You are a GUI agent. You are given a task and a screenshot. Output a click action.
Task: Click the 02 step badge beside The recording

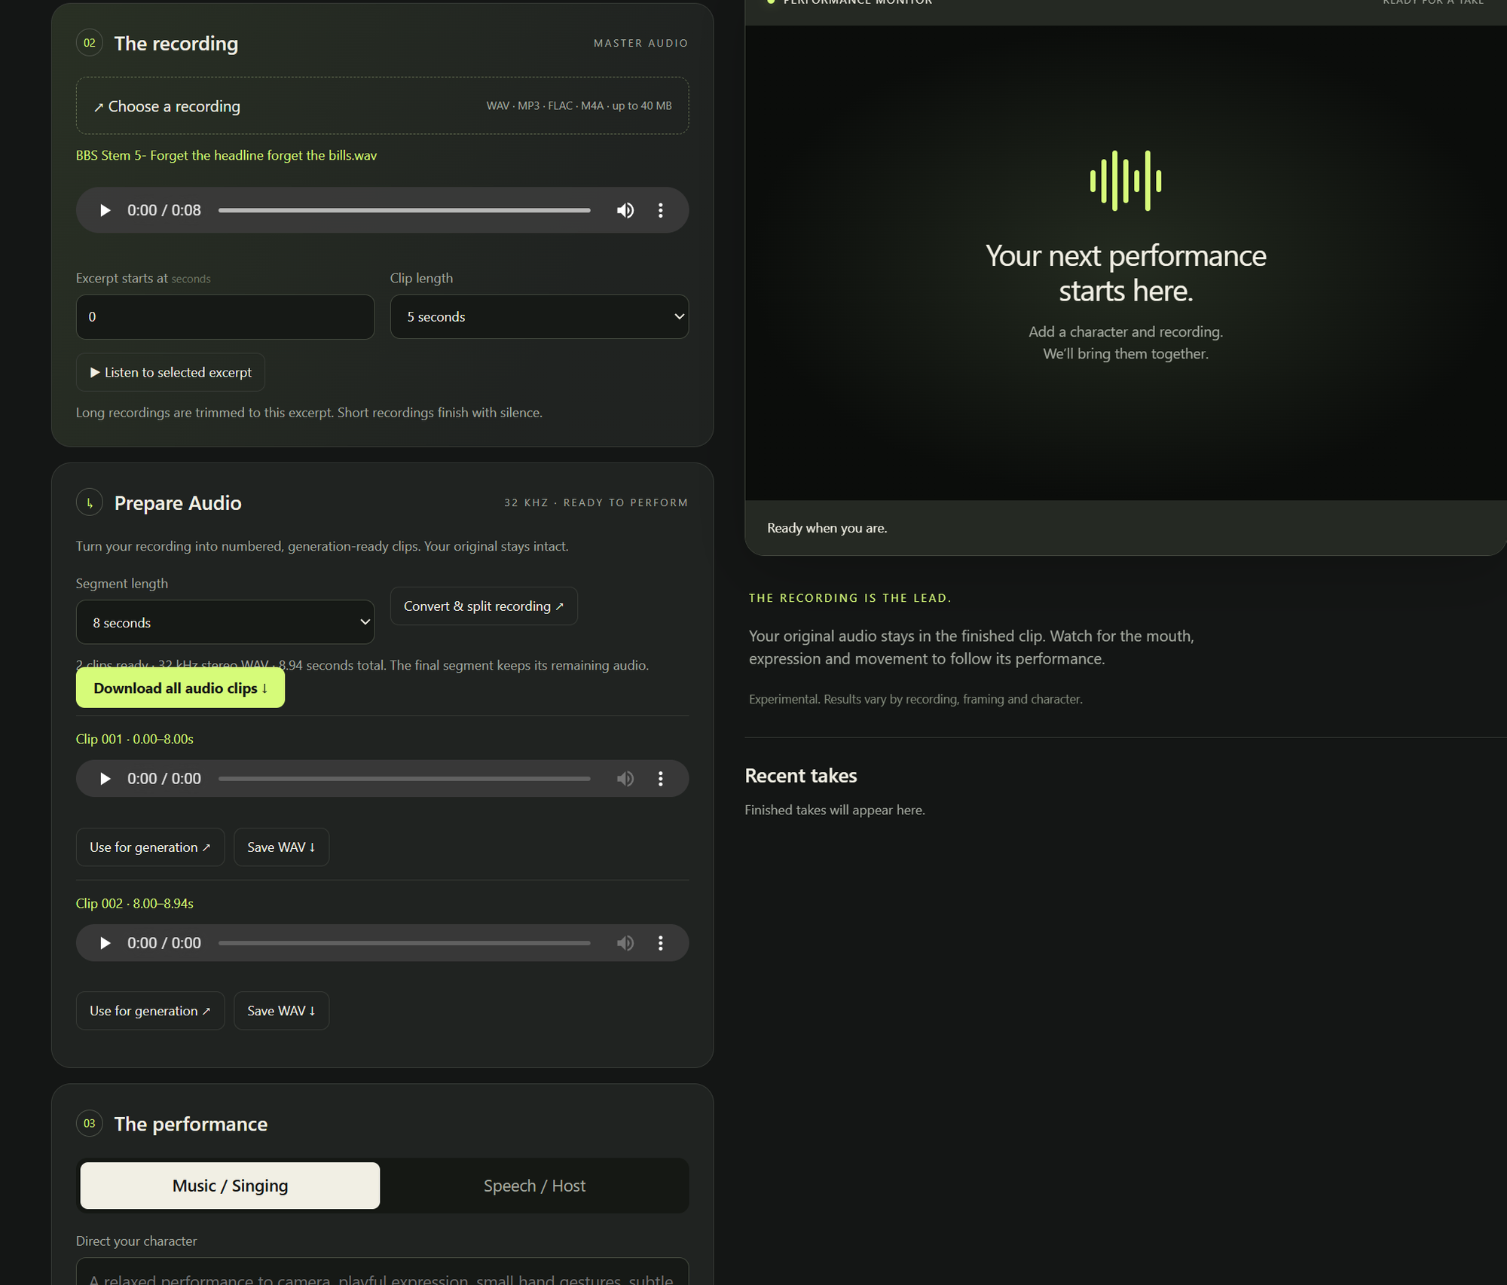point(90,43)
